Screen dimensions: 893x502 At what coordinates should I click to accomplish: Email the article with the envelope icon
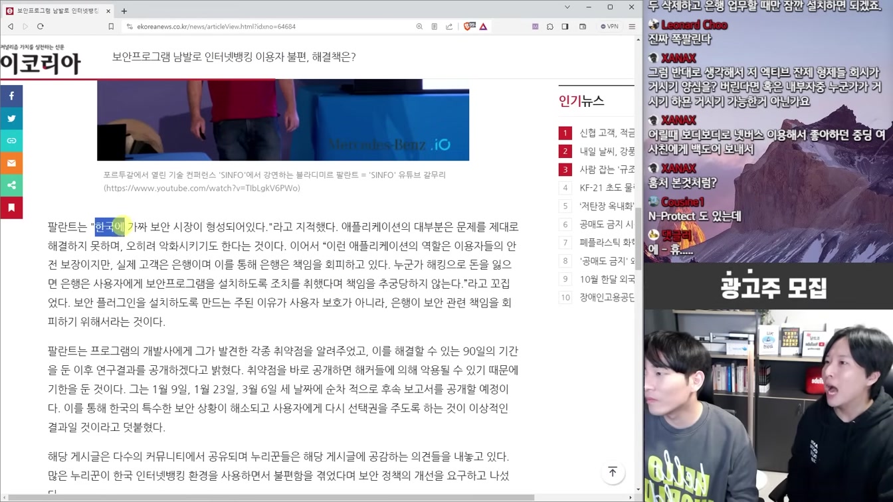click(x=11, y=163)
